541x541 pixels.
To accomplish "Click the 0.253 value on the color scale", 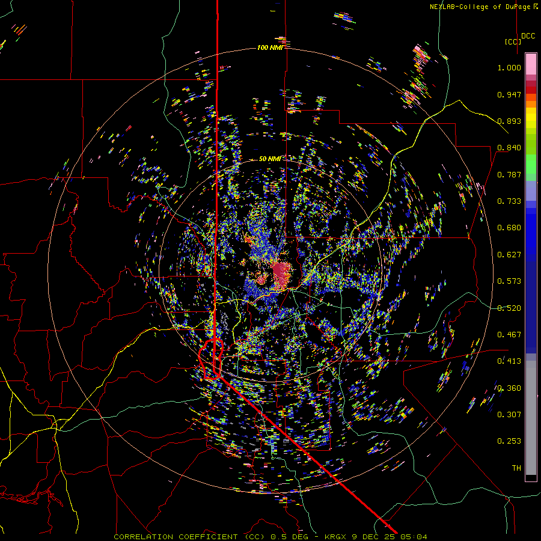I will coord(509,441).
